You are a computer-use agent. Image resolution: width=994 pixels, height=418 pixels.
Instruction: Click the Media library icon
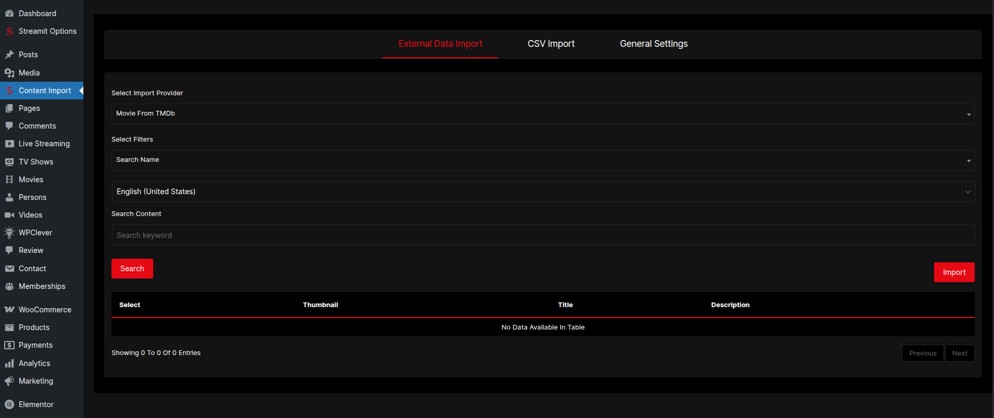click(x=9, y=73)
